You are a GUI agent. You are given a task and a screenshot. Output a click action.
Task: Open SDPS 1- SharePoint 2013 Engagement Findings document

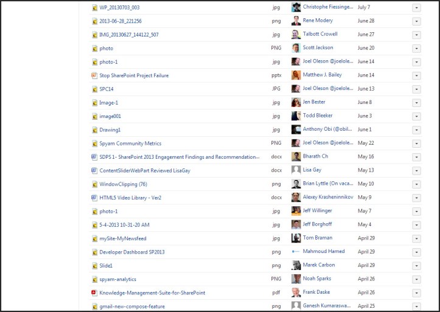click(x=180, y=157)
